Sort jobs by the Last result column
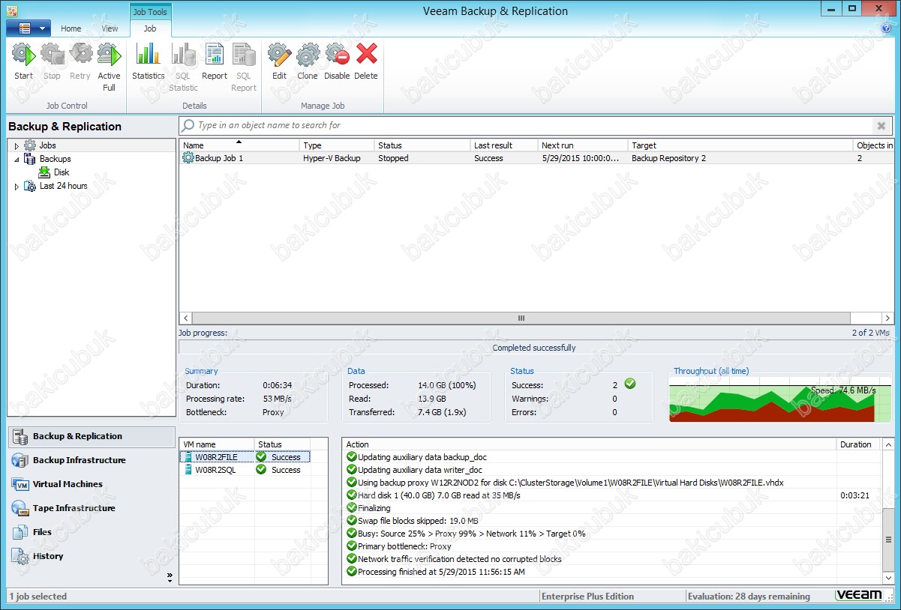 click(504, 145)
